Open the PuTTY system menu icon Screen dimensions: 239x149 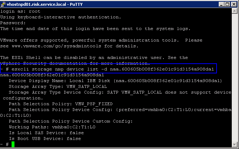pyautogui.click(x=3, y=4)
